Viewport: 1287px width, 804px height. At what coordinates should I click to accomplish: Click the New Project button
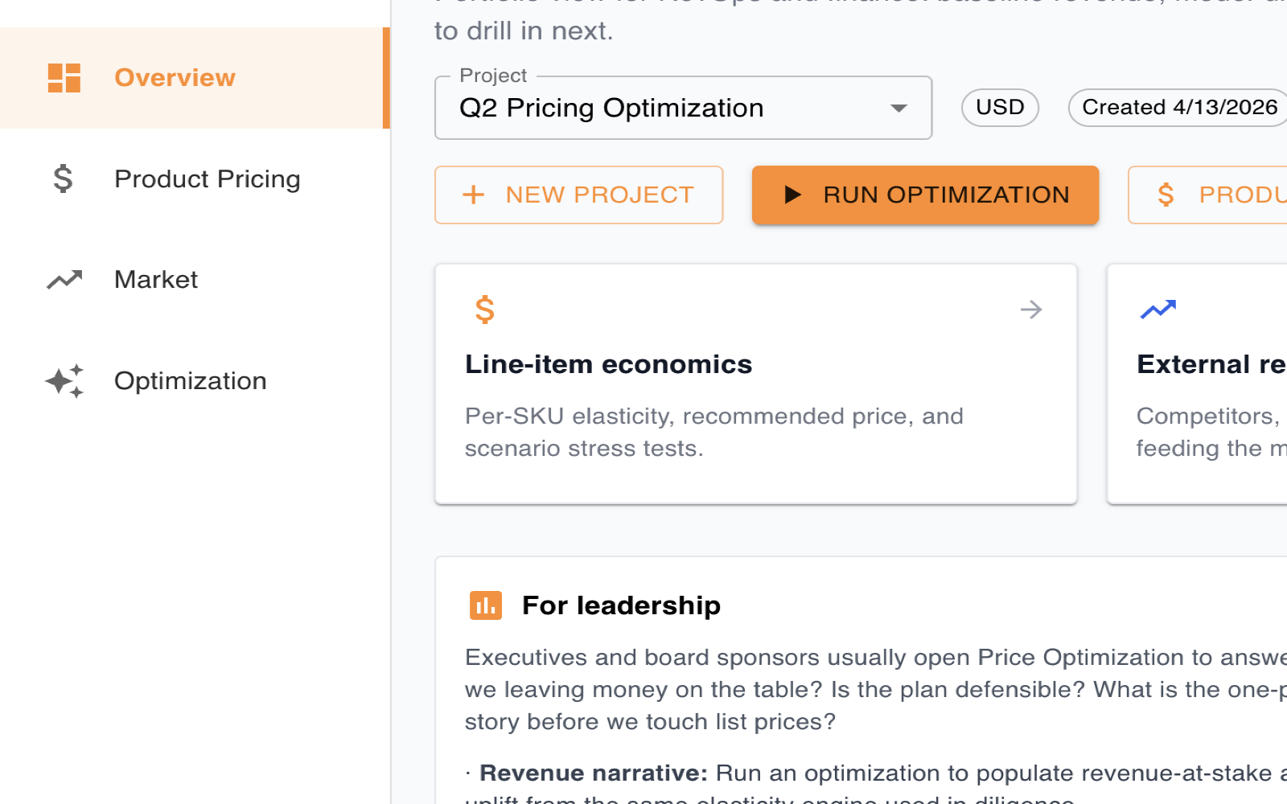[578, 195]
